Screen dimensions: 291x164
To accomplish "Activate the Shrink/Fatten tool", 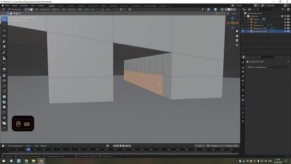I will pyautogui.click(x=4, y=118).
